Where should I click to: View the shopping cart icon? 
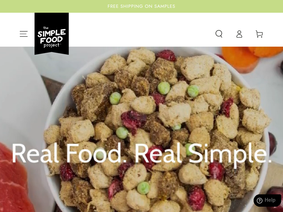click(x=259, y=34)
